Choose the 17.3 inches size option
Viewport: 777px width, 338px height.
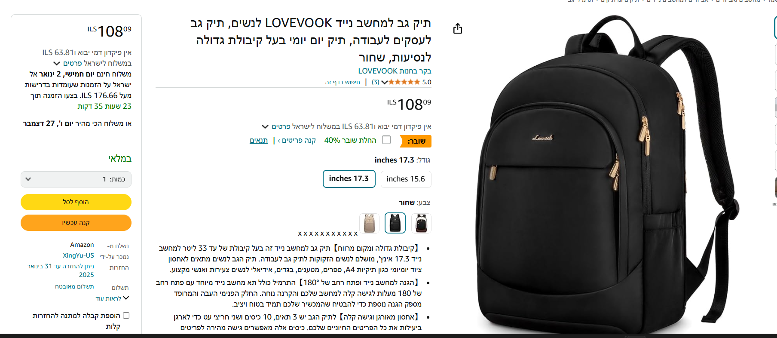349,179
